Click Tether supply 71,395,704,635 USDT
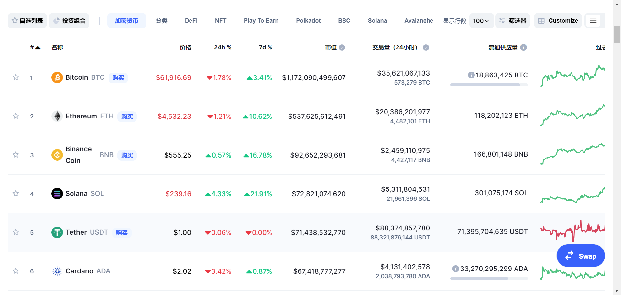Image resolution: width=621 pixels, height=295 pixels. pyautogui.click(x=492, y=232)
